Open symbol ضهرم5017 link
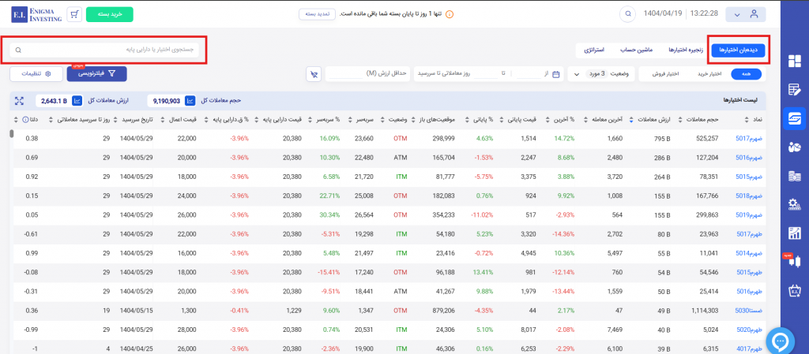 [x=749, y=139]
